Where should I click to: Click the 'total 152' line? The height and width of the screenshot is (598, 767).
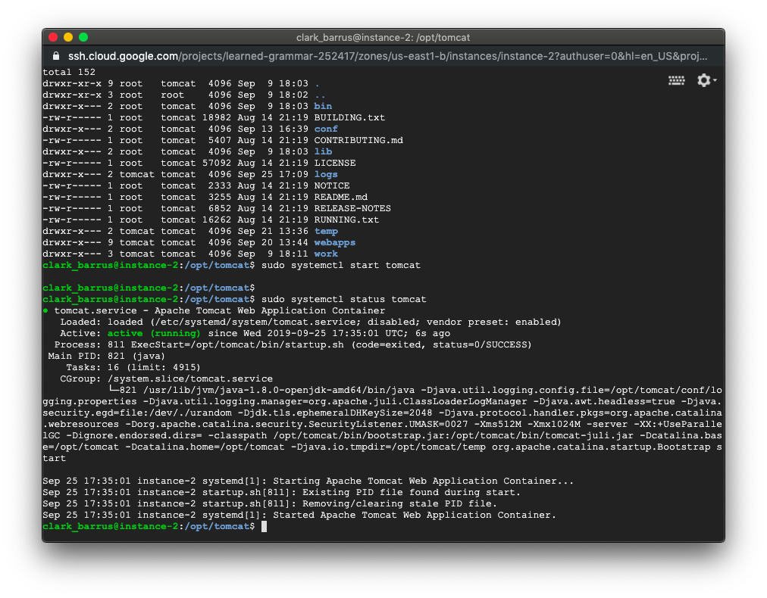click(69, 72)
